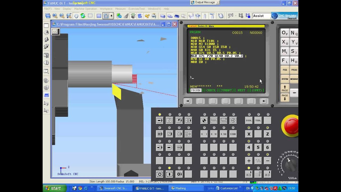Click the right arrow softkey under the CNC screen

pos(264,101)
